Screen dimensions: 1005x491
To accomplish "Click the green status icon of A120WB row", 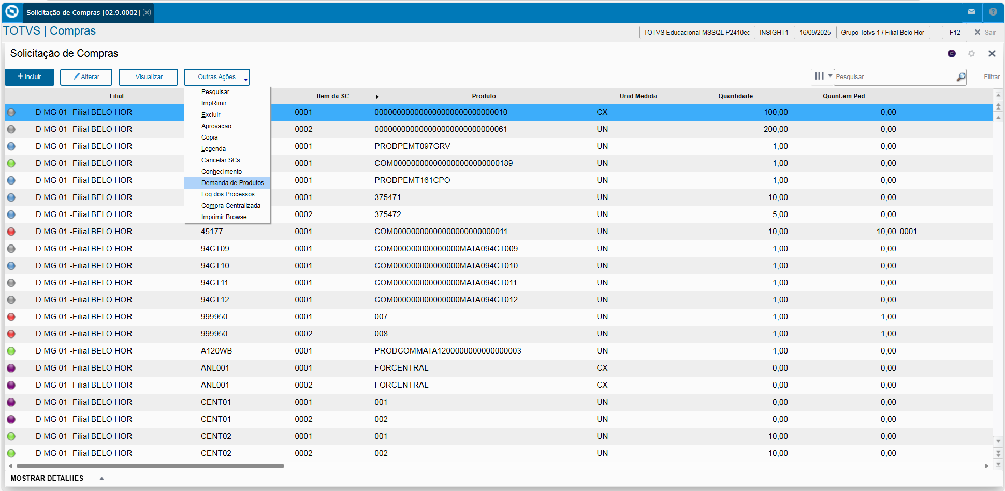I will click(x=11, y=351).
